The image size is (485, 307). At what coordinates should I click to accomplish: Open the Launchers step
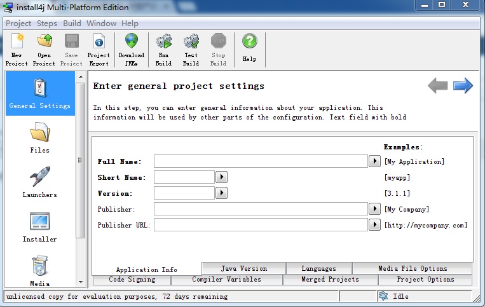tap(39, 182)
